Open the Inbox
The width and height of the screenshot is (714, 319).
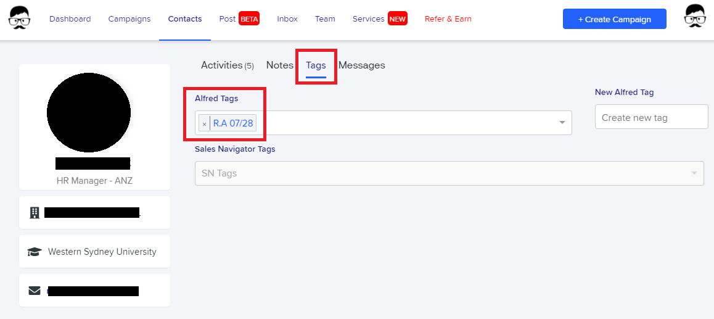pyautogui.click(x=287, y=19)
